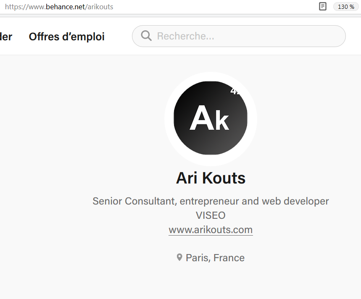Click the empty space right of Offres d'emploi
Screen dimensions: 361x299
pos(118,37)
